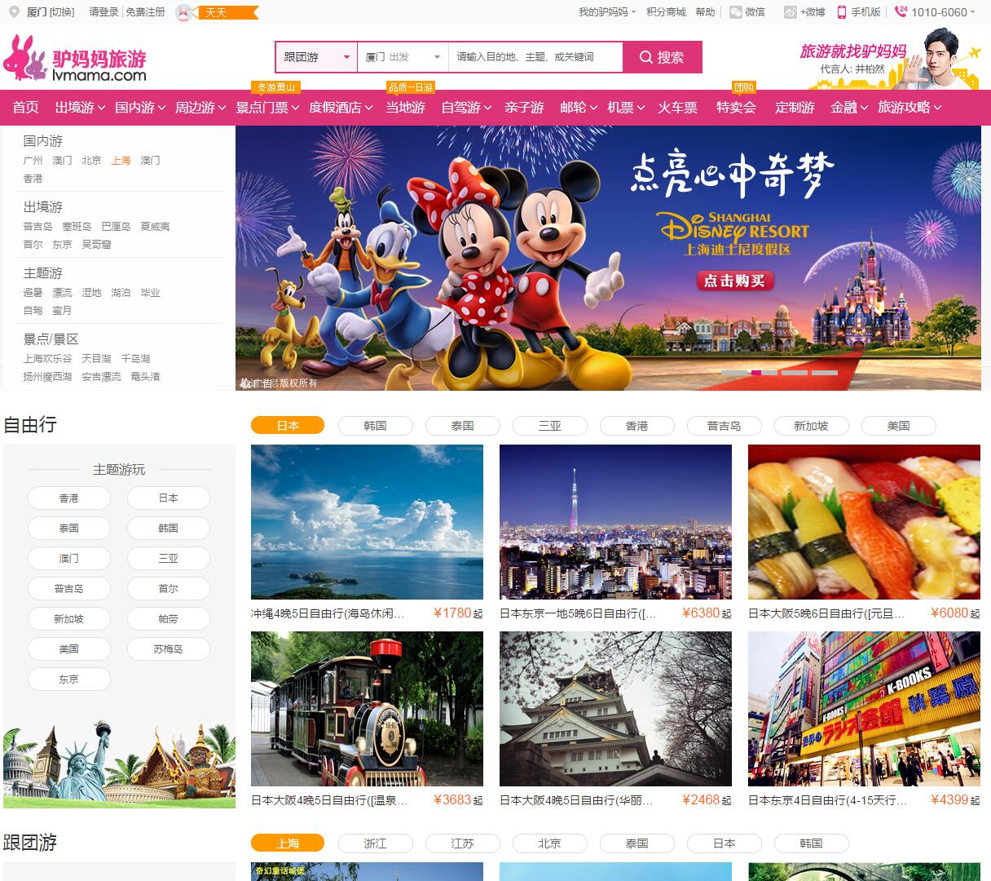Click 点击购买 on the Disney banner

[734, 281]
